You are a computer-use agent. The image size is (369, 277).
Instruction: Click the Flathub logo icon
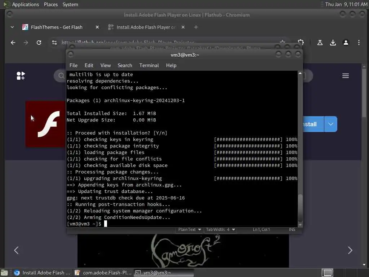coord(21,76)
